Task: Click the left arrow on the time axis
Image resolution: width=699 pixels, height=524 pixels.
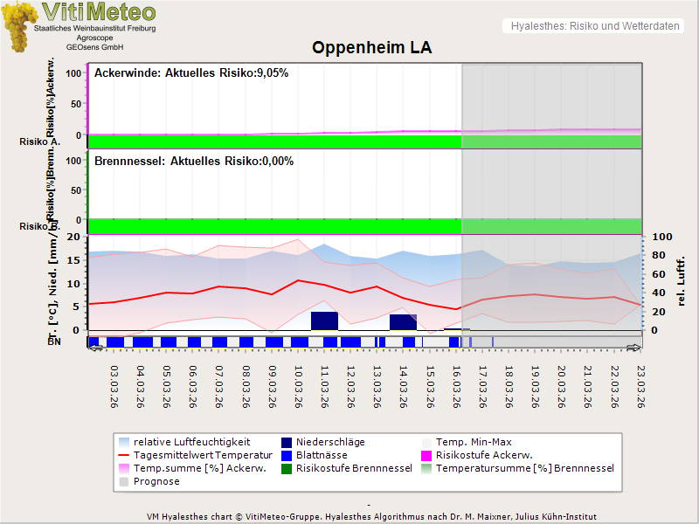Action: (96, 348)
